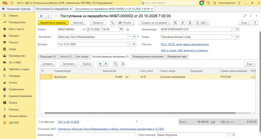Viewport: 261px width, 139px height.
Task: Open the document structure icon in toolbar
Action: (175, 23)
